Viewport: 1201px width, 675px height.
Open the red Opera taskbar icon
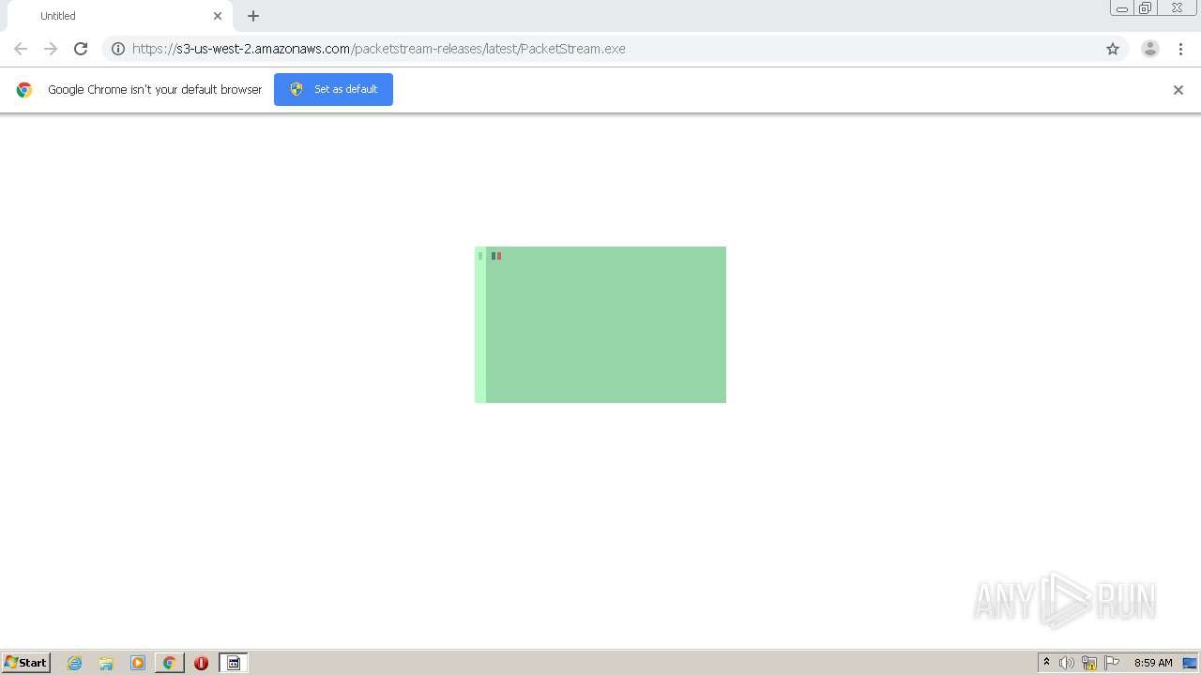(x=201, y=663)
